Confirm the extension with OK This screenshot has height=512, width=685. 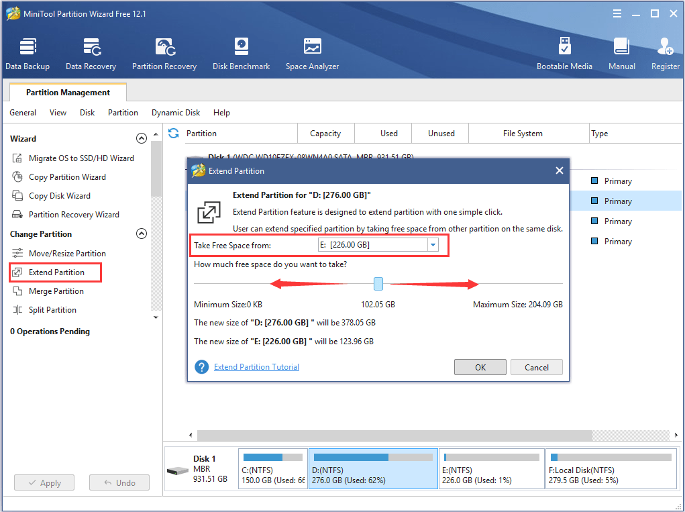pos(480,368)
